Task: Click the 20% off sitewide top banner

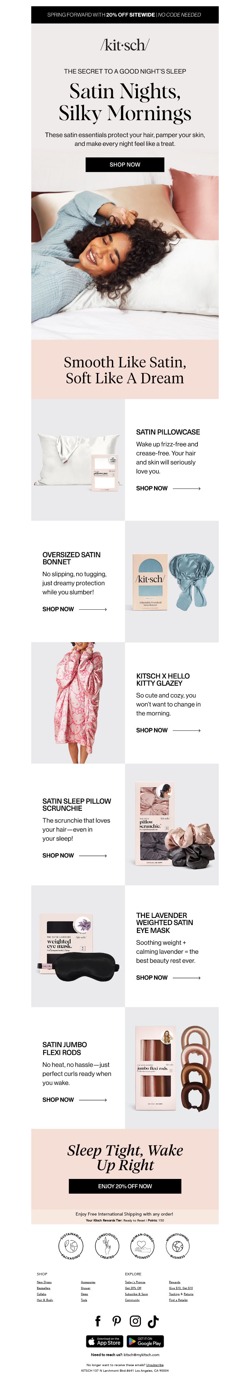Action: 125,15
